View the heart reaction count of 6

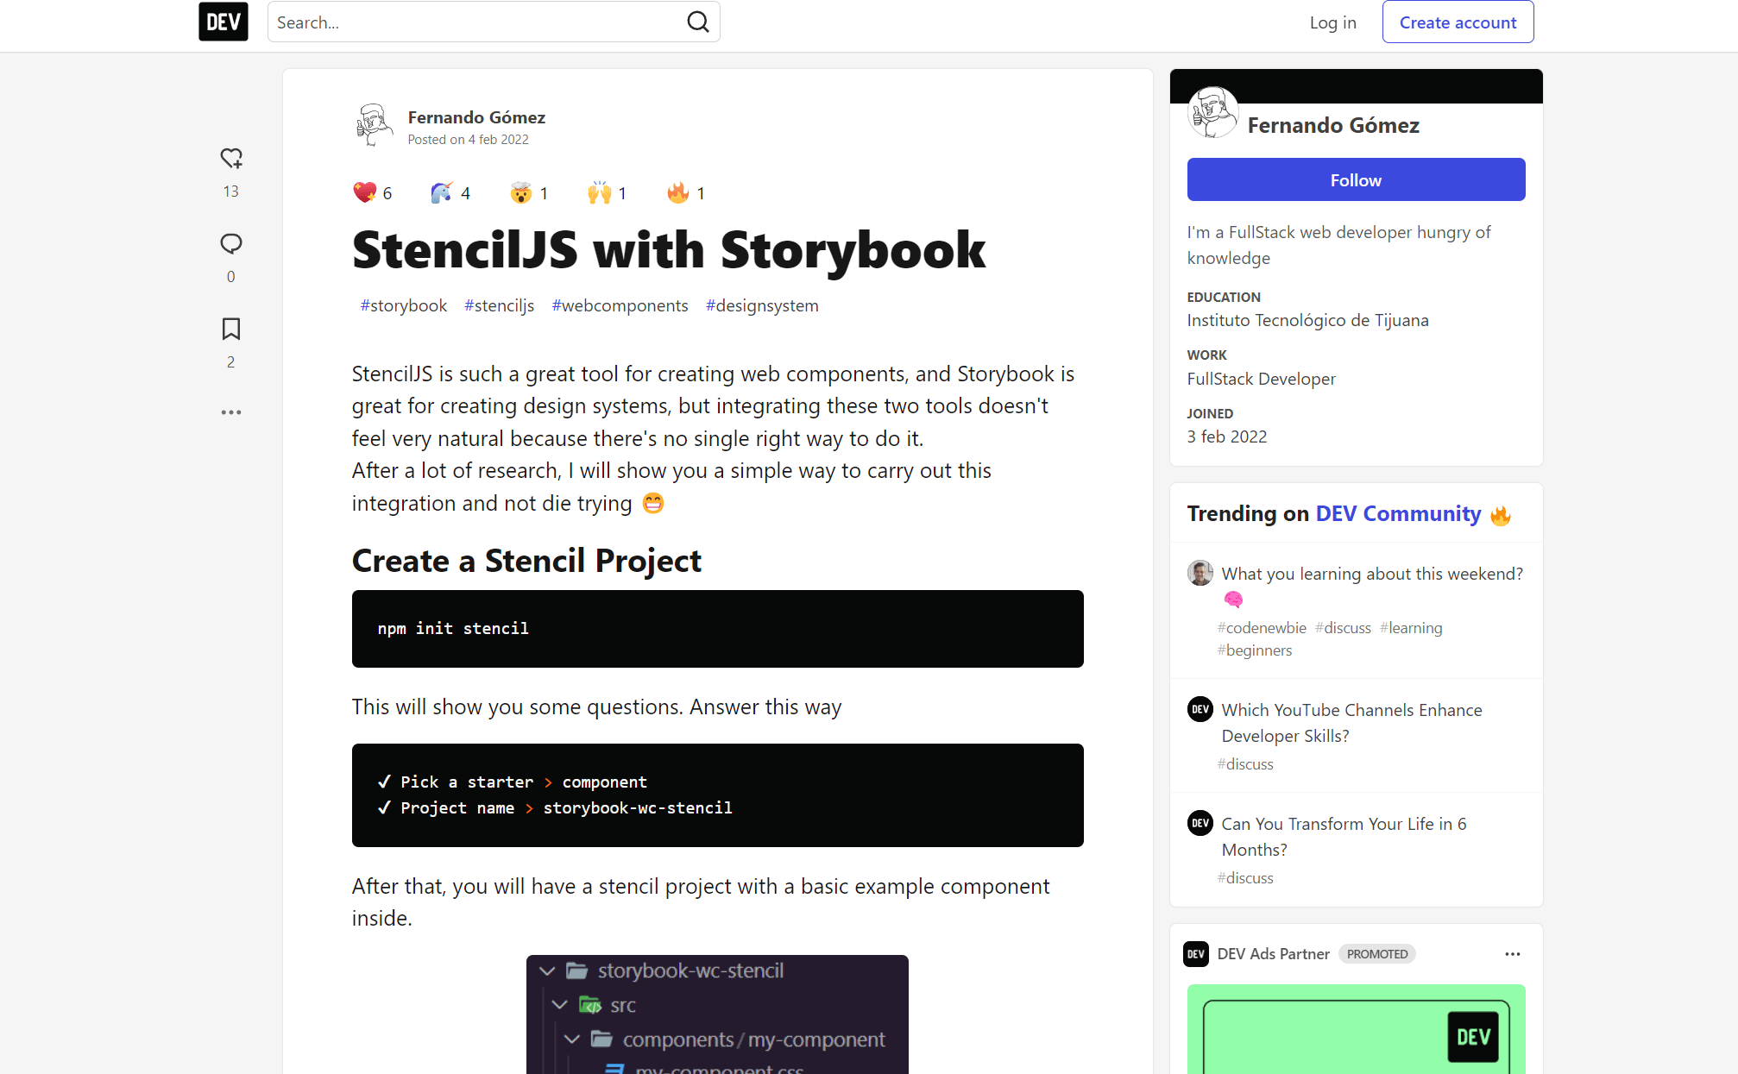[373, 192]
